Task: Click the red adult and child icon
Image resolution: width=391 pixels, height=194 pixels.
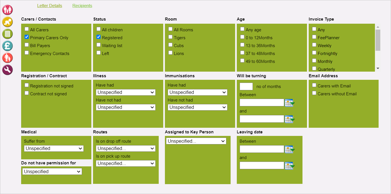Action: coord(8,58)
